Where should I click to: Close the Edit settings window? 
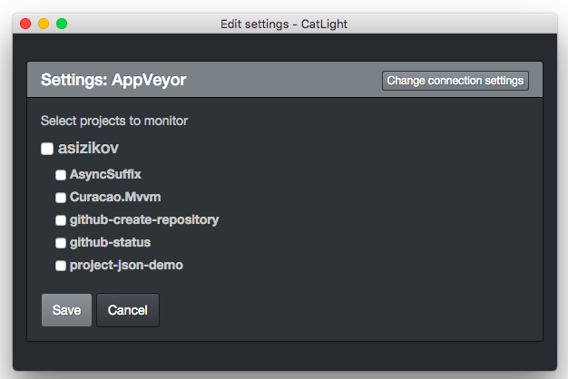(25, 24)
